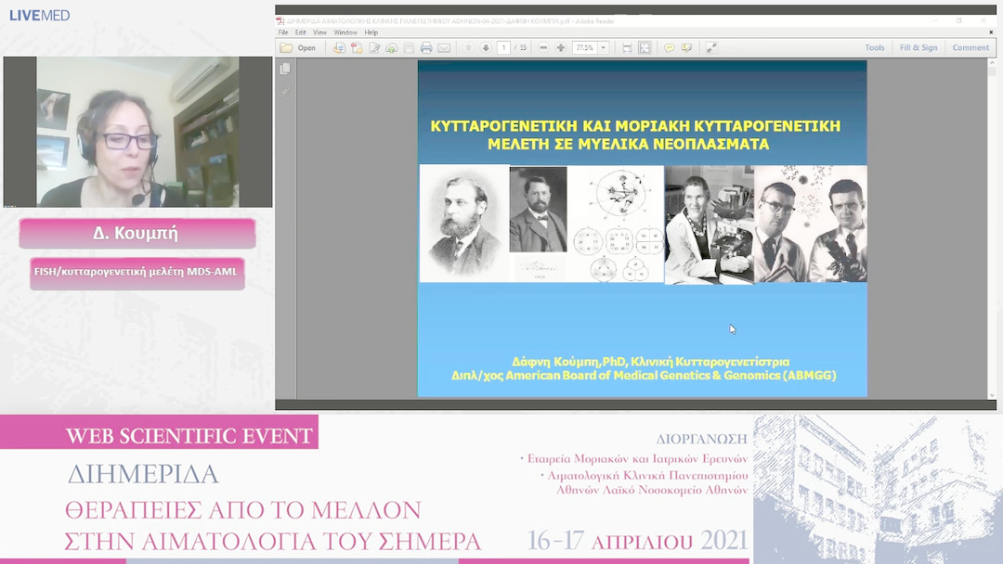Image resolution: width=1003 pixels, height=564 pixels.
Task: Click the "WEB SCIENTIFIC EVENT" banner text
Action: coord(189,436)
